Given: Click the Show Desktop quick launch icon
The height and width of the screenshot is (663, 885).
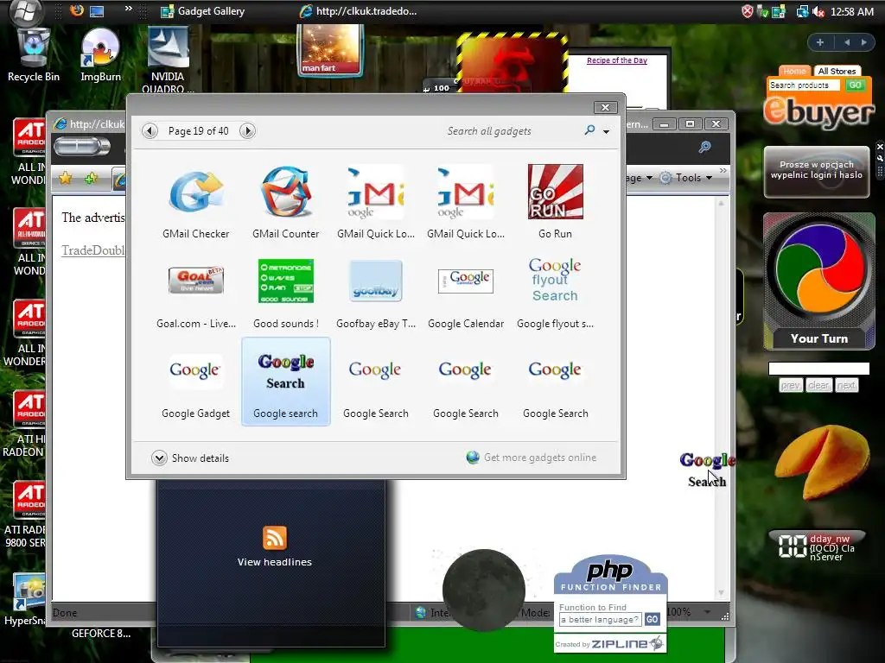Looking at the screenshot, I should click(x=97, y=11).
